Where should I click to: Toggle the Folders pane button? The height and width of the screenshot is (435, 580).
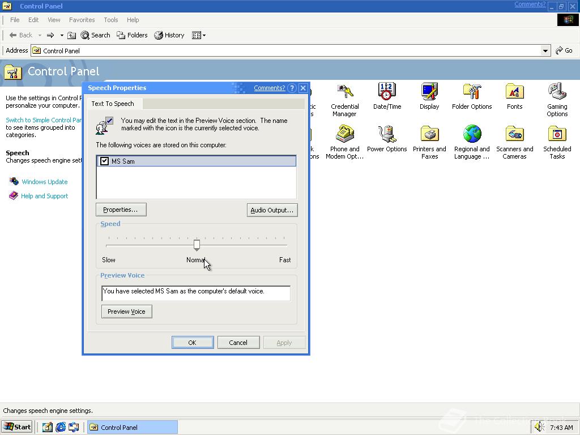[x=132, y=35]
